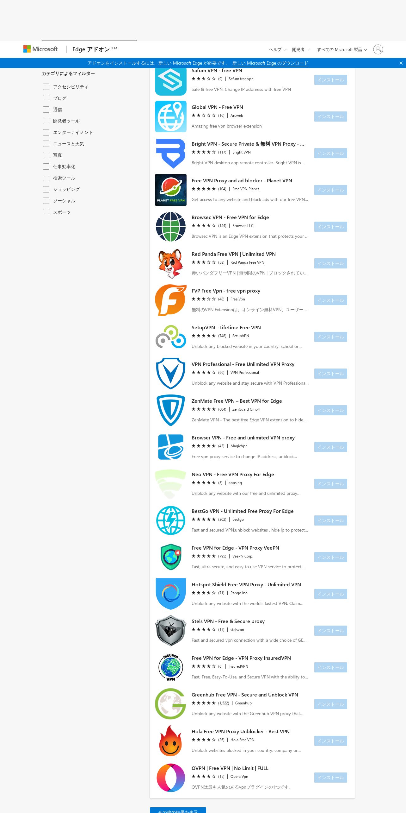Expand the 開発者 dropdown menu
The image size is (406, 813).
point(301,50)
